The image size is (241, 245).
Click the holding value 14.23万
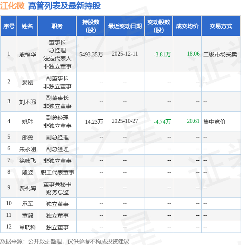pos(94,122)
